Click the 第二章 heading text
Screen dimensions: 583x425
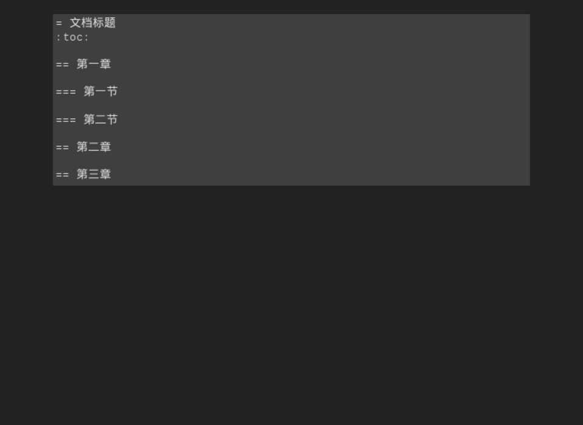pyautogui.click(x=94, y=147)
